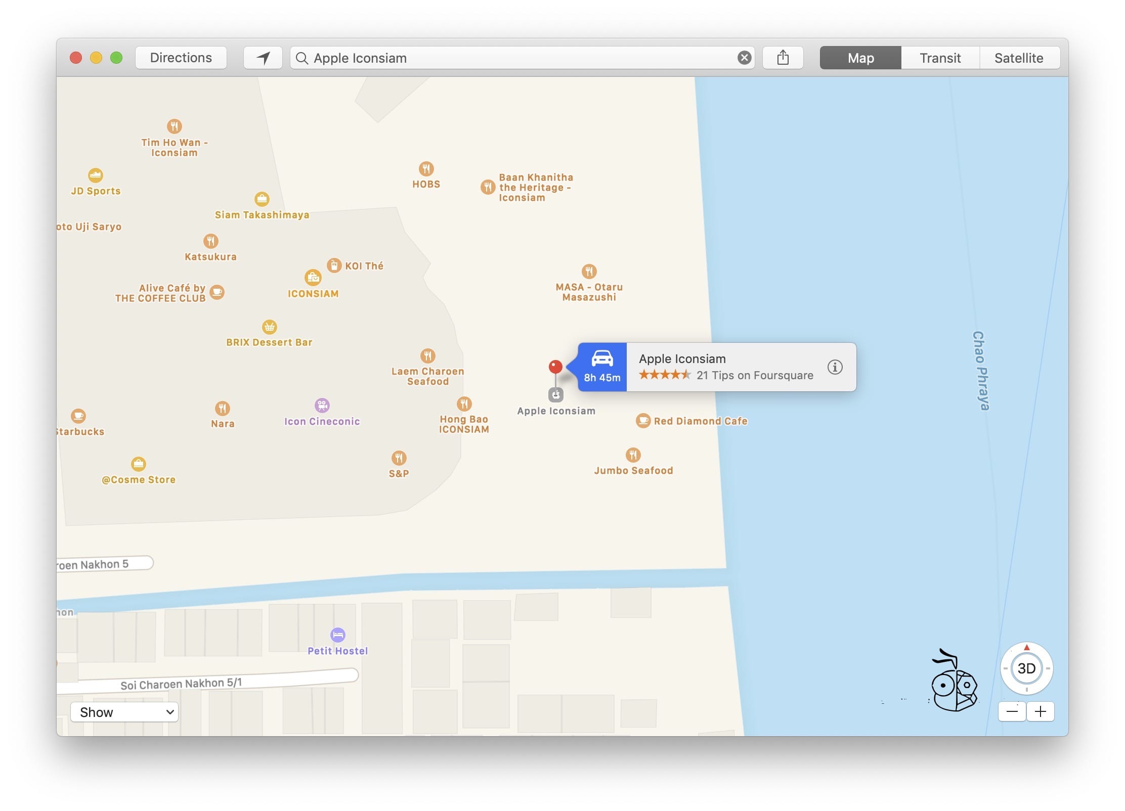Select the Icon Cineconic cinema icon
Viewport: 1125px width, 811px height.
coord(322,405)
